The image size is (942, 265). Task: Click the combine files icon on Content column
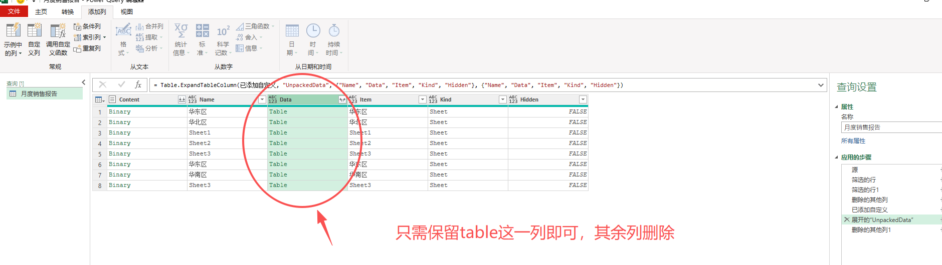tap(181, 100)
